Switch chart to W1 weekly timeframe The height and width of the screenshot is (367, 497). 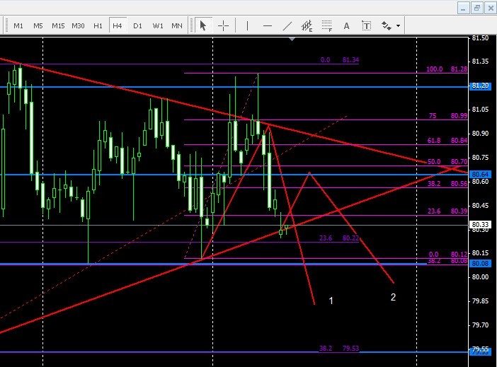(158, 25)
